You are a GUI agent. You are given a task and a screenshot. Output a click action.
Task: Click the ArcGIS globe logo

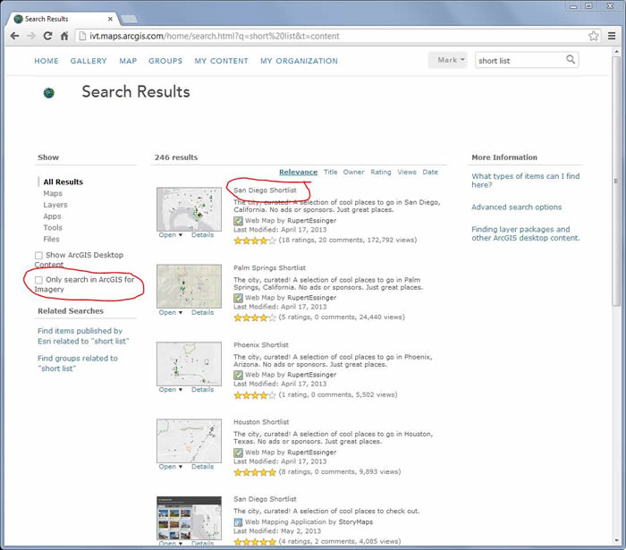[x=48, y=93]
